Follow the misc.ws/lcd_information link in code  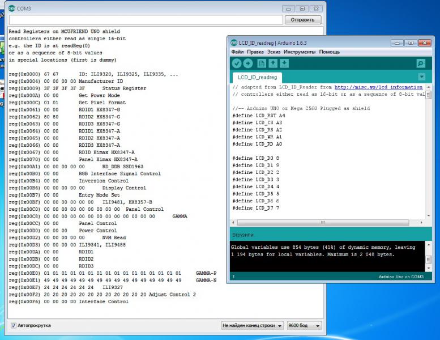tap(378, 87)
